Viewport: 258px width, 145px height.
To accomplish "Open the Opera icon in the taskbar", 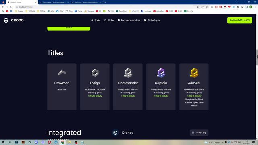I will tap(49, 142).
